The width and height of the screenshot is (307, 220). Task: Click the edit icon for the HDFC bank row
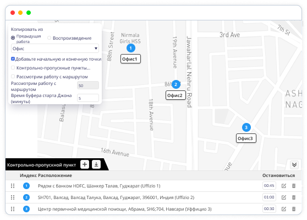tap(284, 186)
